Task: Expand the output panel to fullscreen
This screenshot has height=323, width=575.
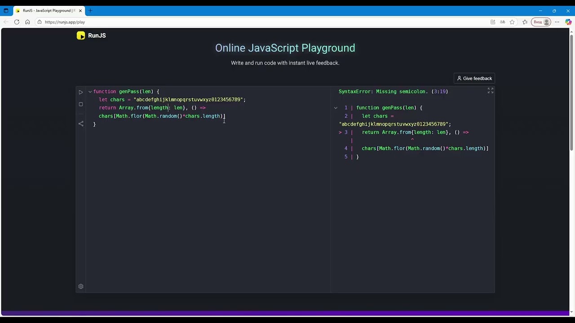Action: pos(491,91)
